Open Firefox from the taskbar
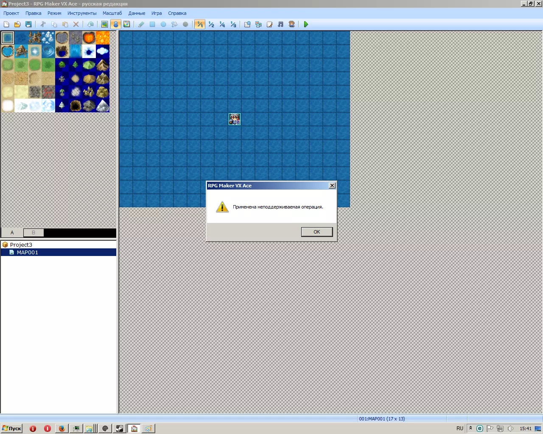The width and height of the screenshot is (543, 434). click(x=62, y=428)
